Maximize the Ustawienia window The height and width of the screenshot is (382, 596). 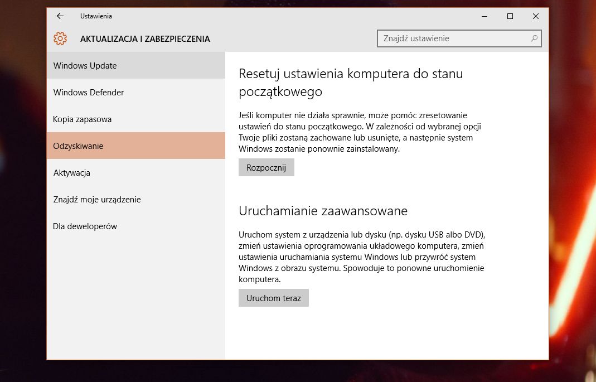coord(509,16)
